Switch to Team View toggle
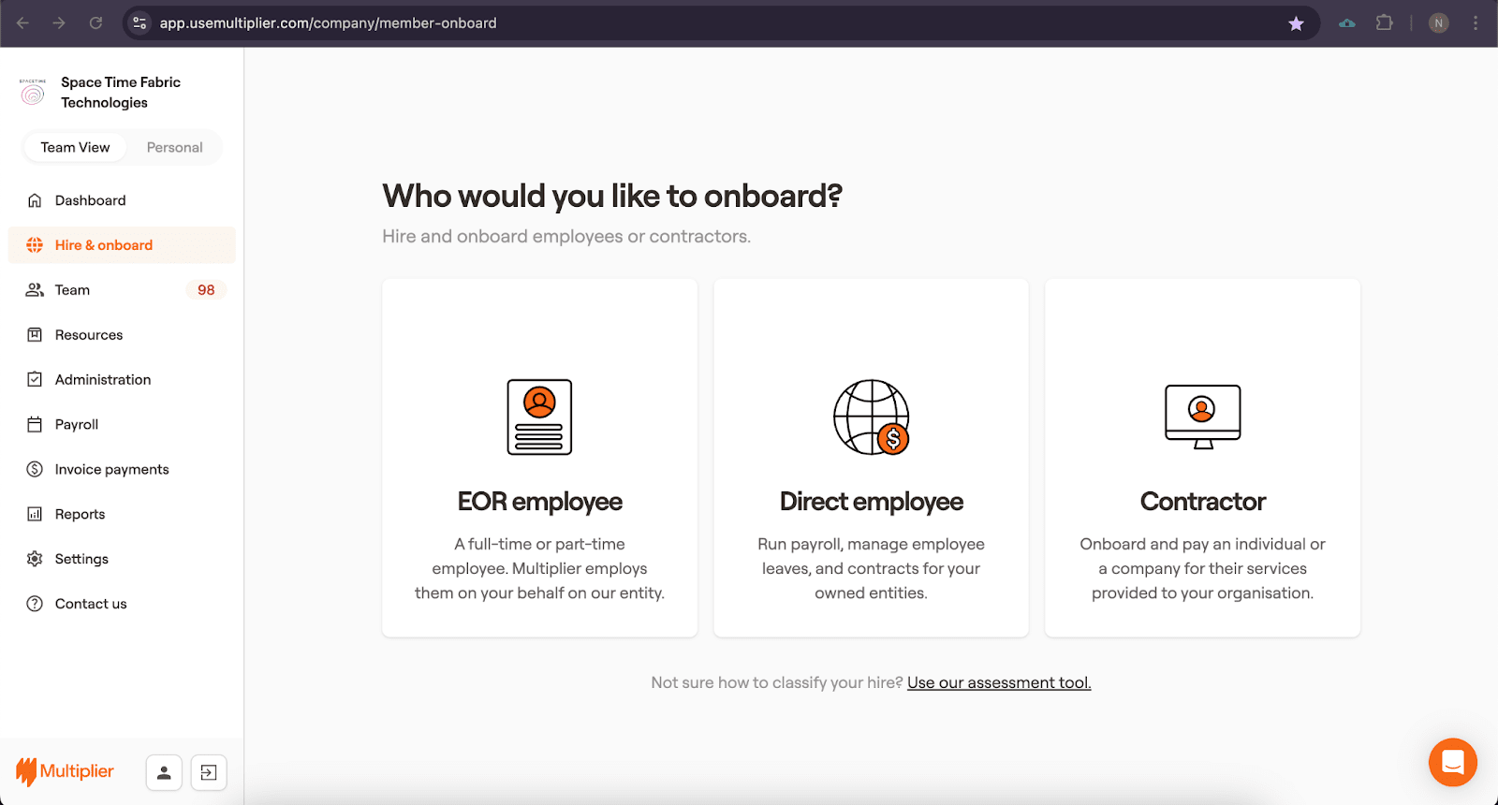1498x805 pixels. (75, 148)
